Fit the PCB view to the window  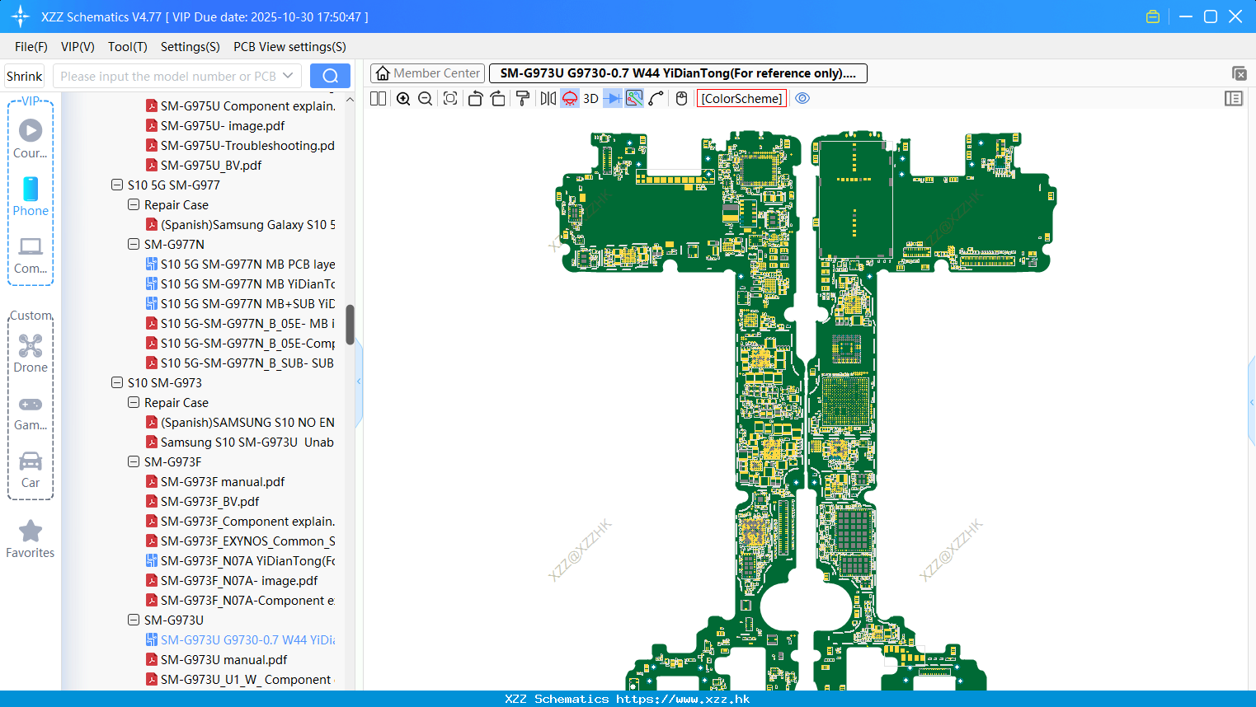pos(450,98)
